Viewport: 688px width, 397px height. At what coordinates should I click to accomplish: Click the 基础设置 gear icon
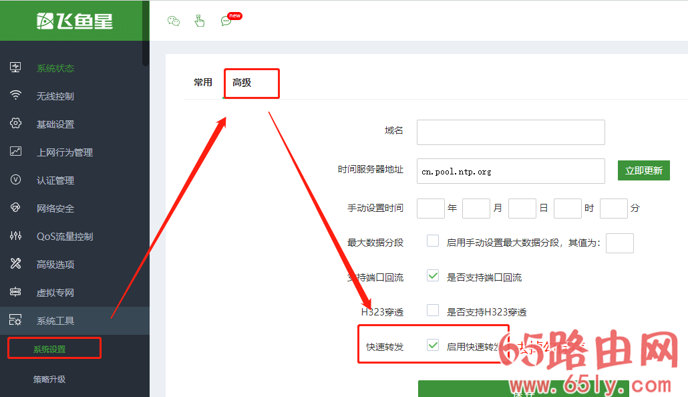[x=15, y=124]
